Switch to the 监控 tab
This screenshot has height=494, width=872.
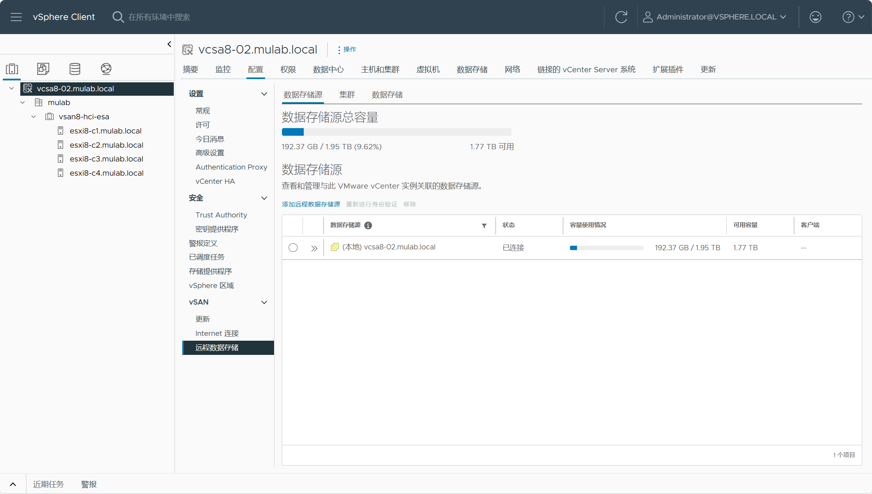223,69
